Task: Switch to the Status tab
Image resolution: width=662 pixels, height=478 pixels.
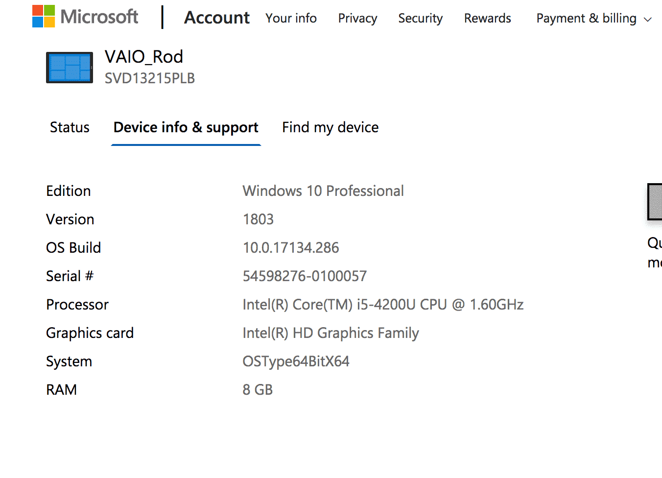Action: [x=70, y=127]
